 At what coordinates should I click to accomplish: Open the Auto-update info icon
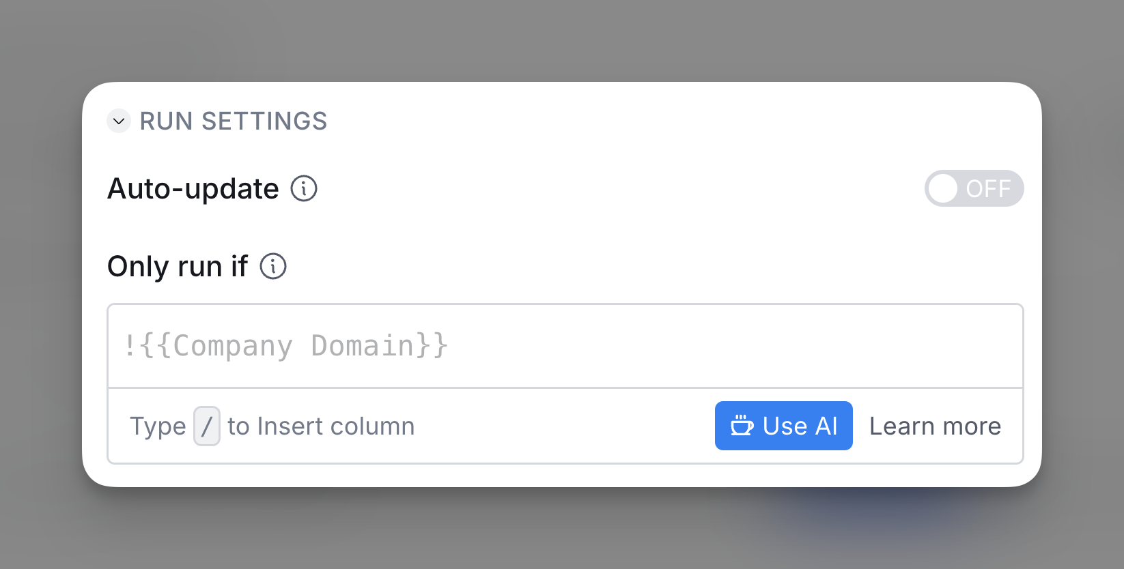click(x=304, y=188)
